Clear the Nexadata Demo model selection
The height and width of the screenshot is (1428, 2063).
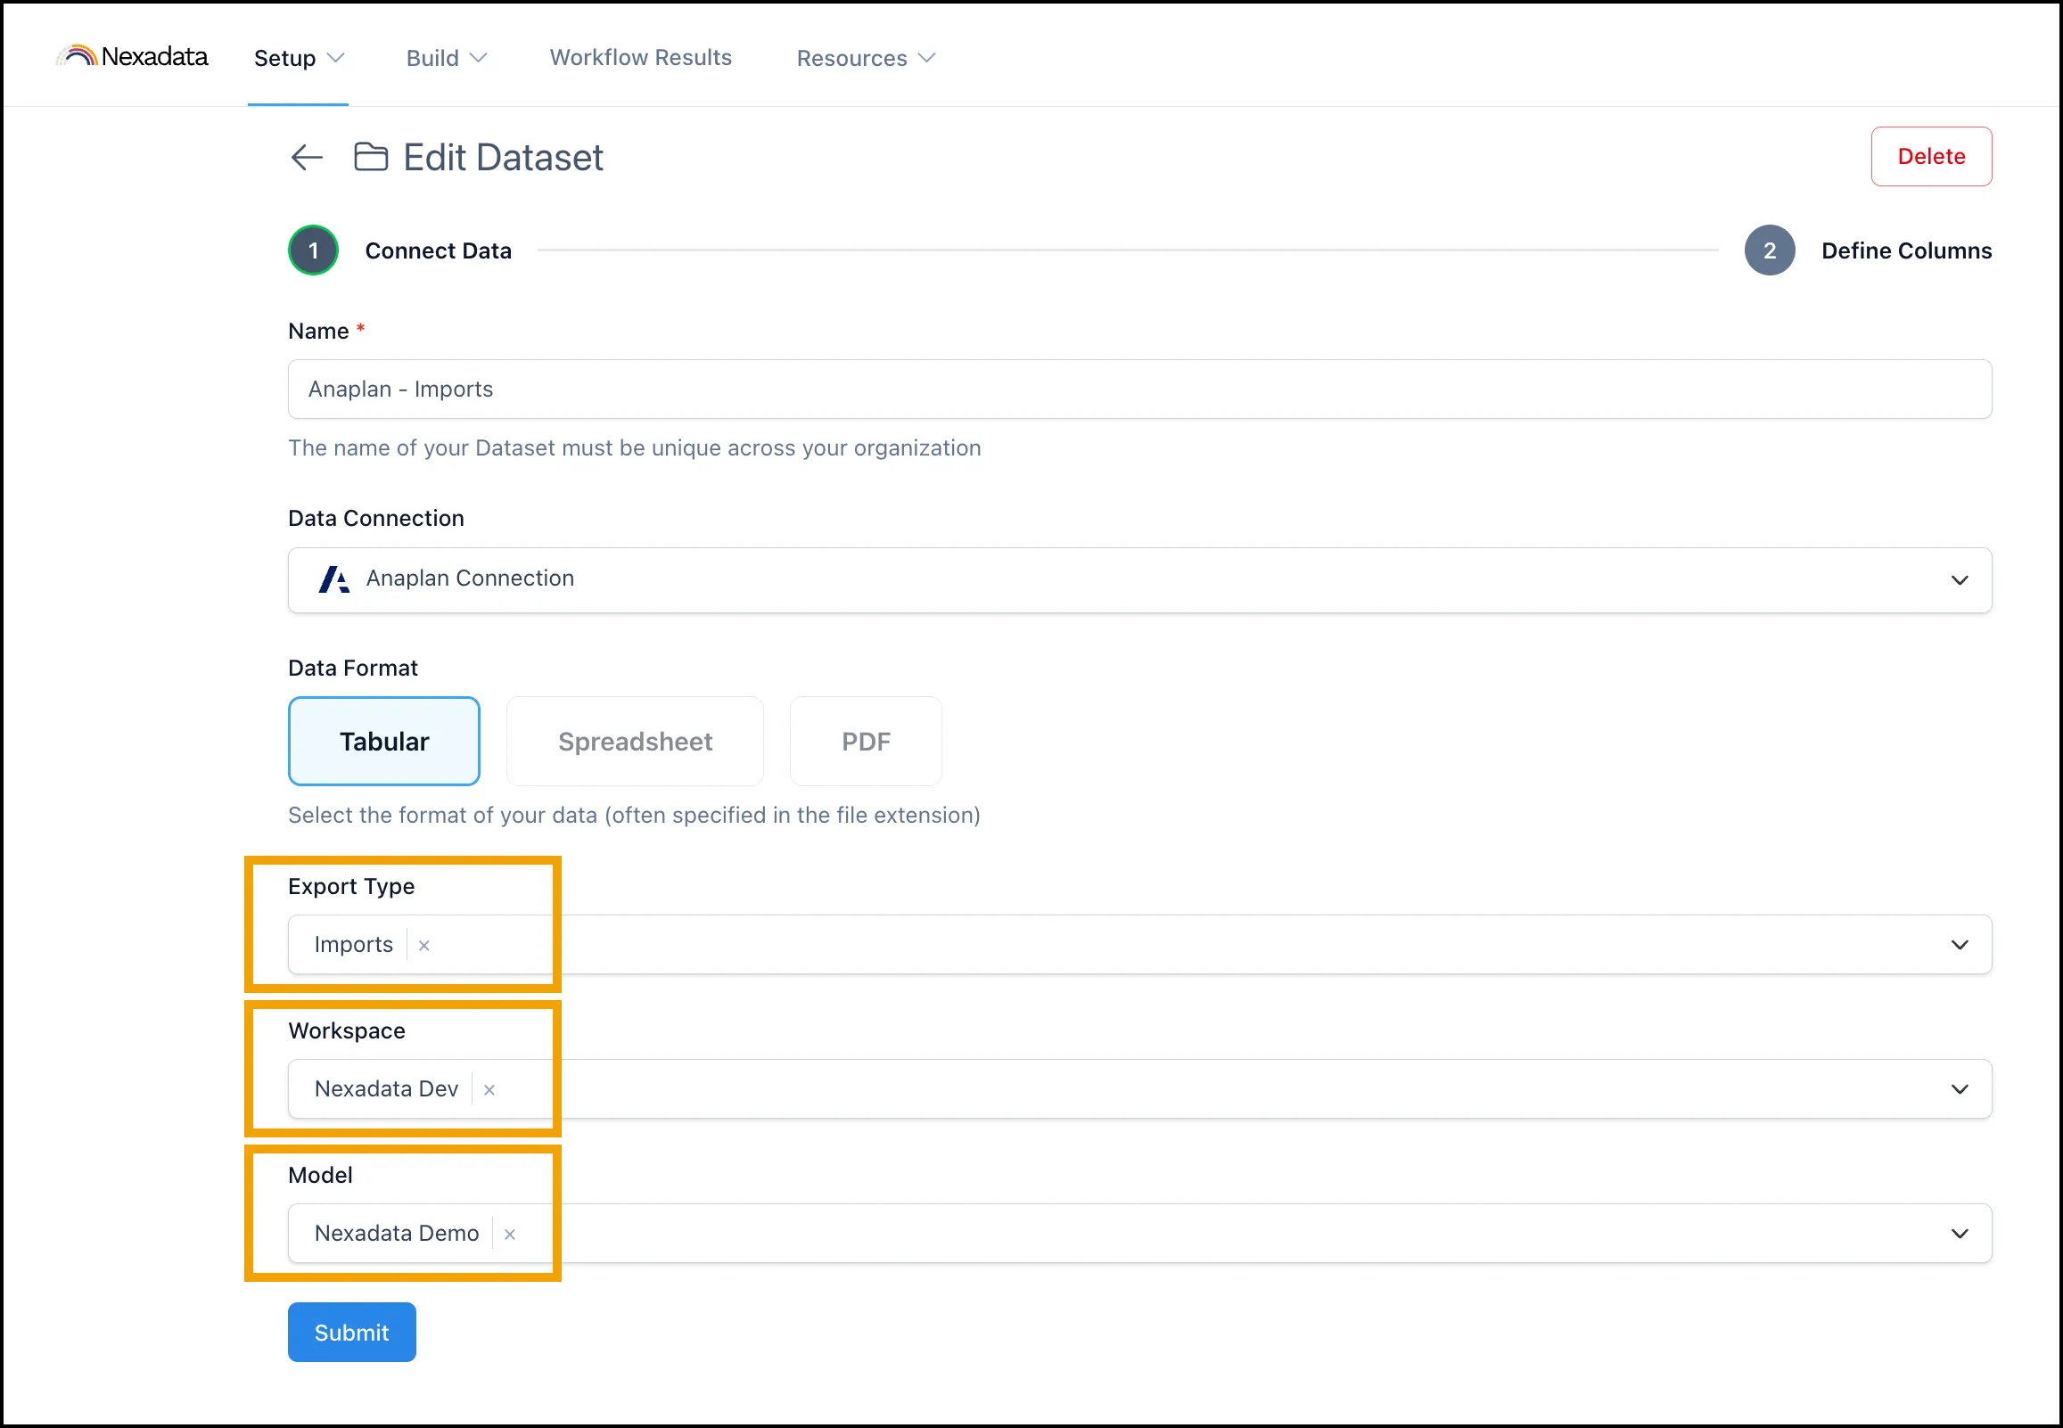(x=510, y=1233)
